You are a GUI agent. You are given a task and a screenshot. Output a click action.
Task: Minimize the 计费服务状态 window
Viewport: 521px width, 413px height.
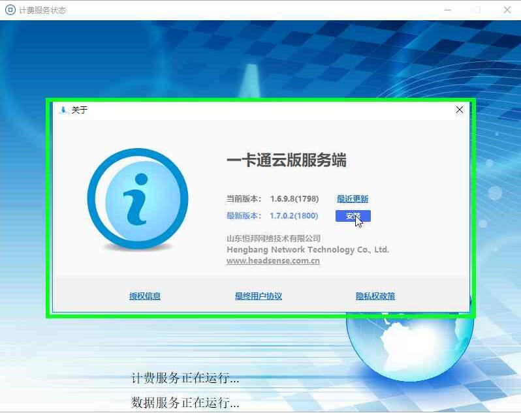pyautogui.click(x=448, y=10)
